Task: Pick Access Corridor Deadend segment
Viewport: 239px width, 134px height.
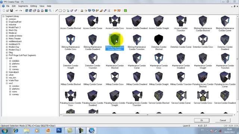Action: pyautogui.click(x=137, y=22)
